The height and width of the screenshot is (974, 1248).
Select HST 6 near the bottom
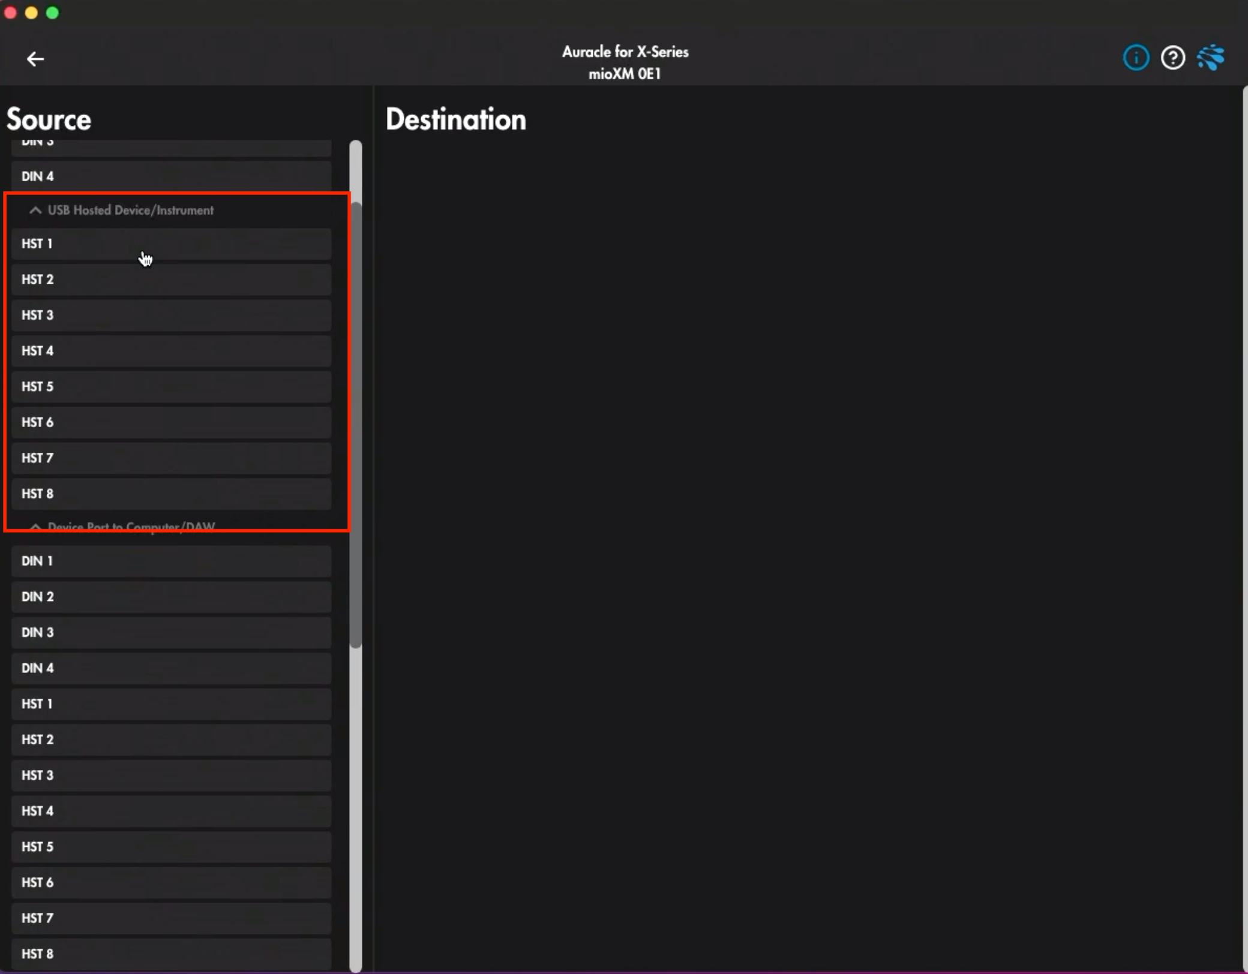170,882
